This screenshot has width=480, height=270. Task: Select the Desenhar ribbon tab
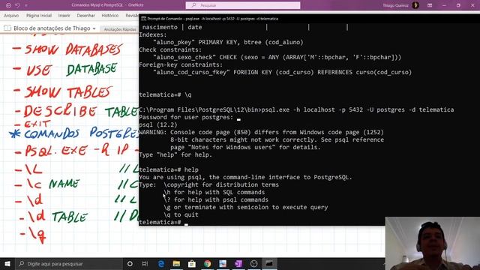85,15
